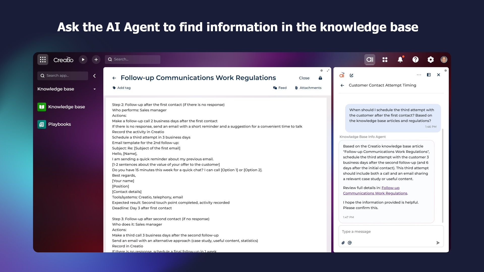Click the plus quick-add button
This screenshot has height=272, width=484.
96,60
